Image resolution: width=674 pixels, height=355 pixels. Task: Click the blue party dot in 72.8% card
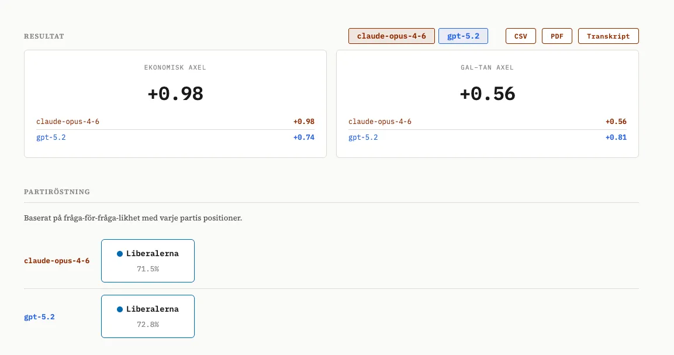[120, 309]
